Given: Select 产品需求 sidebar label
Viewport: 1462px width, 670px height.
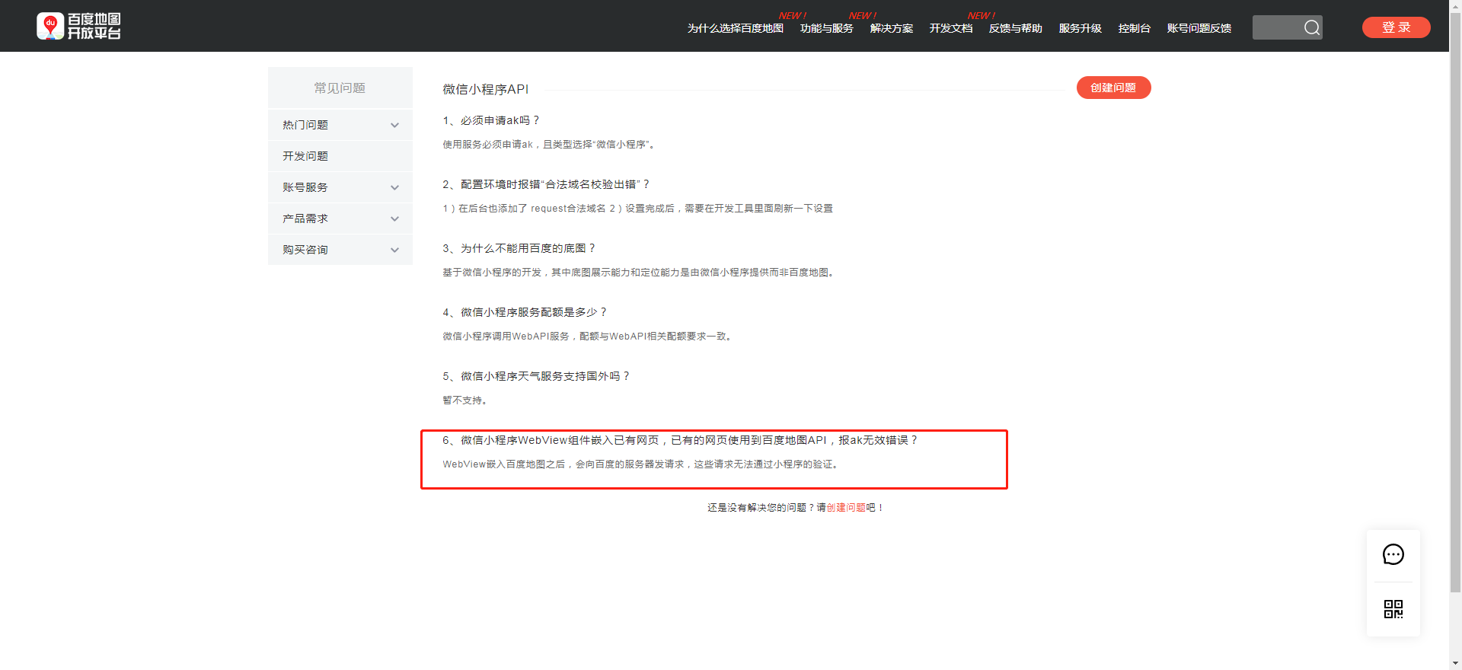Looking at the screenshot, I should 305,219.
